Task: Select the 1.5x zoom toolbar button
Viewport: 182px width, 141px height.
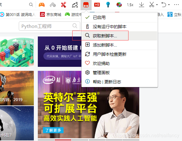Action: pos(130,5)
